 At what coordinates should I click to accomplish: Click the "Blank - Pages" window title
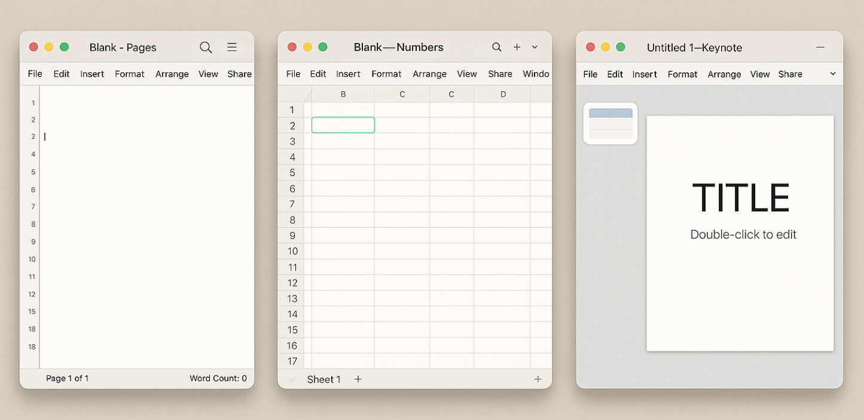coord(123,47)
